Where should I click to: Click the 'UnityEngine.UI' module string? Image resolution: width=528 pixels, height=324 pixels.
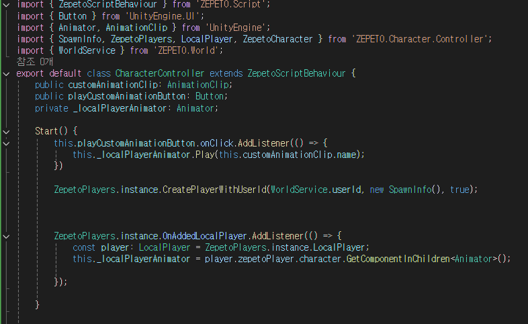(162, 16)
